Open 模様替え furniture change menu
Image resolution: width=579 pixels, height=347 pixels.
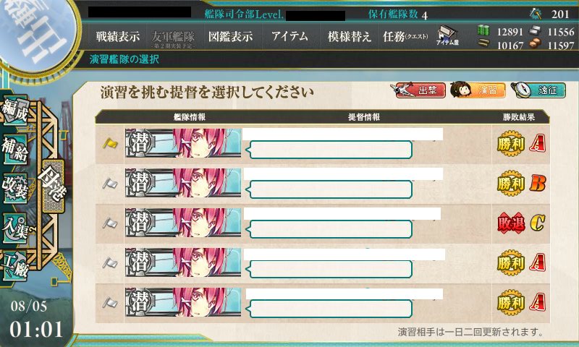350,36
